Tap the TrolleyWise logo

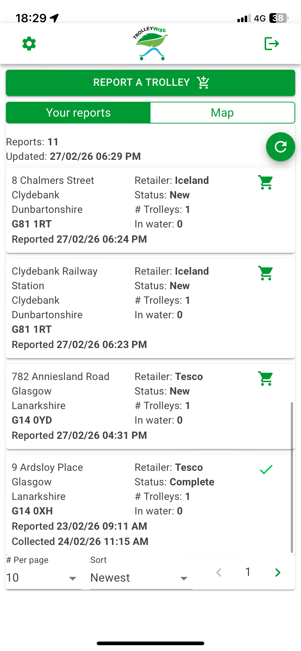tap(150, 44)
